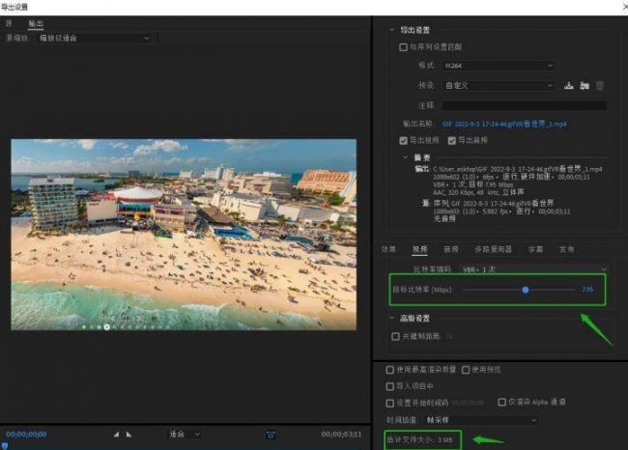Screen dimensions: 628x450
Task: Click the Set Out Point triangle icon
Action: pos(128,434)
